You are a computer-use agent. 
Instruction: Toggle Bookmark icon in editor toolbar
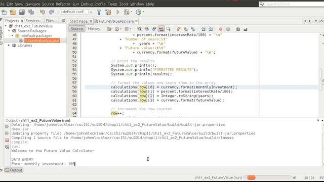[x=193, y=29]
